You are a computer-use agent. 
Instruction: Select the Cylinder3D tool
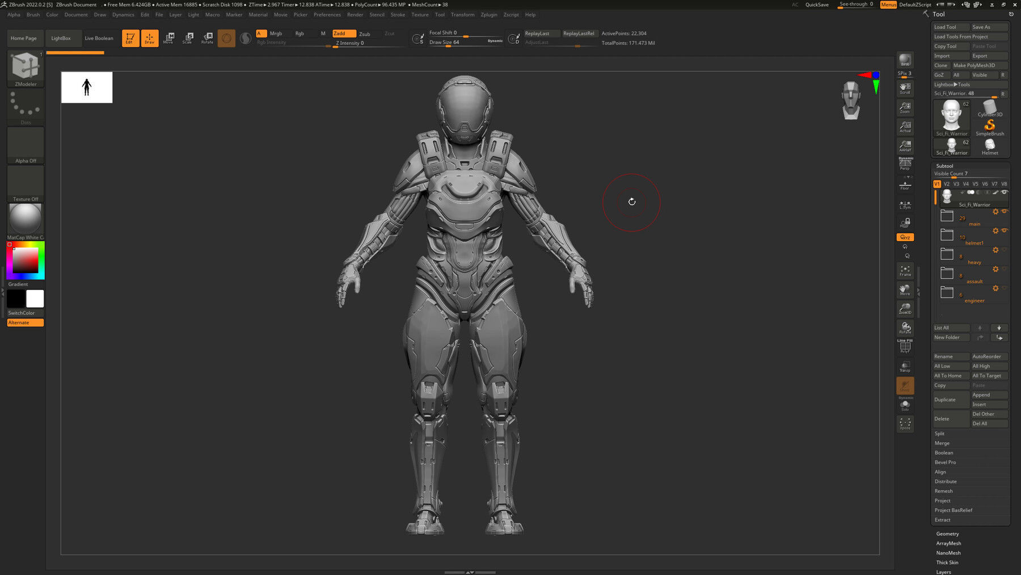point(990,108)
